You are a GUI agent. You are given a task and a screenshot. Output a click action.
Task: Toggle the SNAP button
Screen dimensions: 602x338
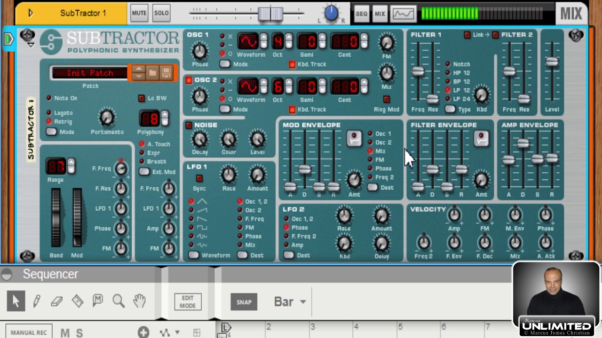coord(244,302)
